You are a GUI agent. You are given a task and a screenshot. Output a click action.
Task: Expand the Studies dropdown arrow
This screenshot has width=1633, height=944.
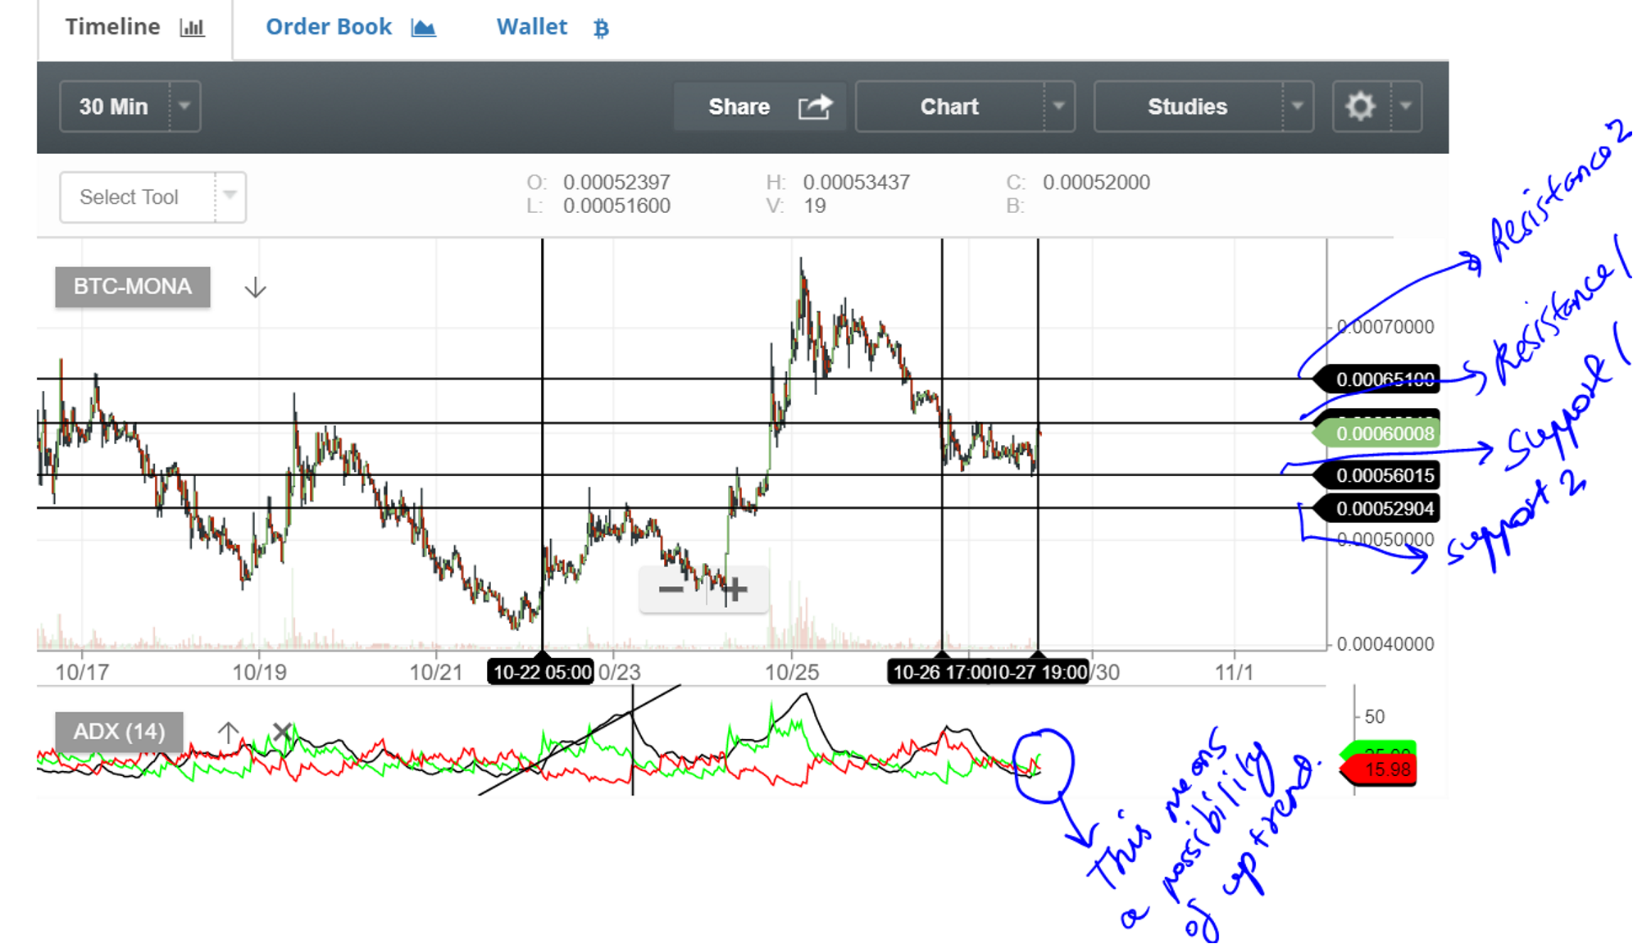1297,107
